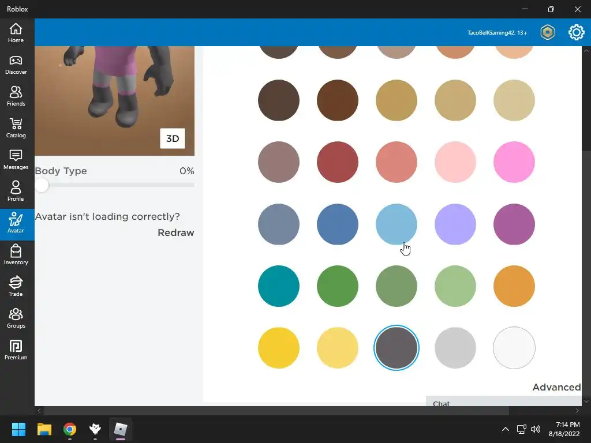Image resolution: width=591 pixels, height=443 pixels.
Task: Click the vertical scrollbar up arrow
Action: coord(586,51)
